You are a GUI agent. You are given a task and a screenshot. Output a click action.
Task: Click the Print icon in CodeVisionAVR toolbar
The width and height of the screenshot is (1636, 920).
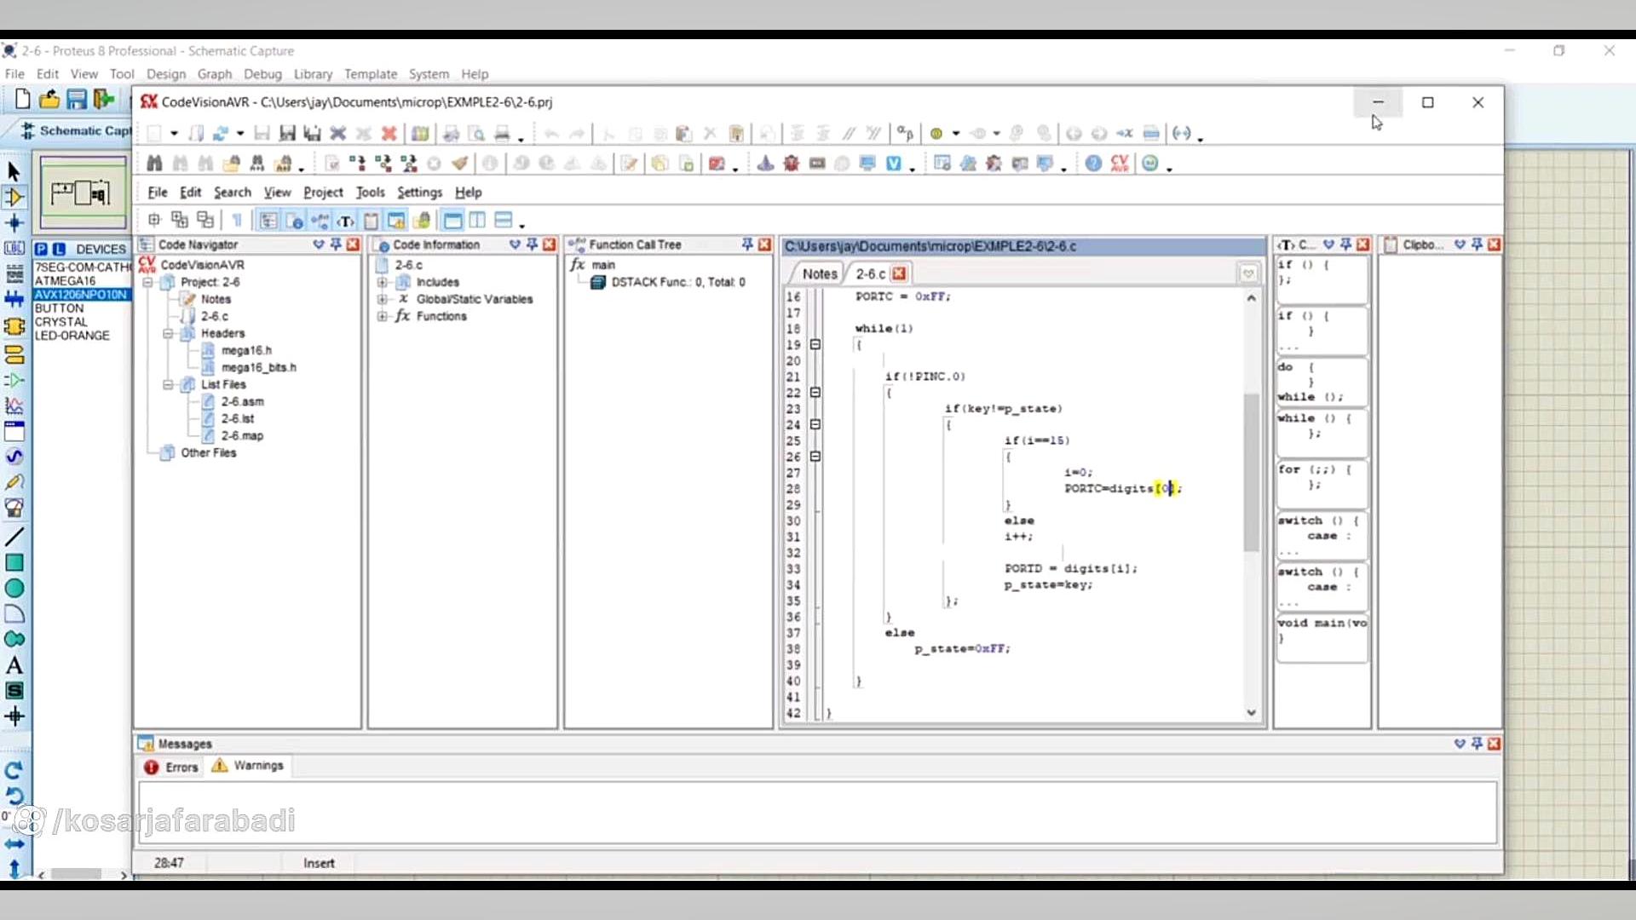coord(503,134)
